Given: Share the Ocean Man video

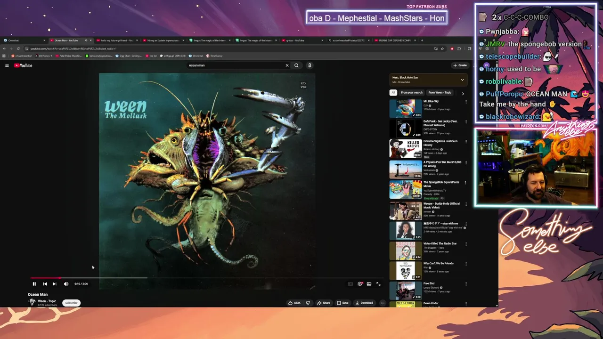Looking at the screenshot, I should pos(324,303).
